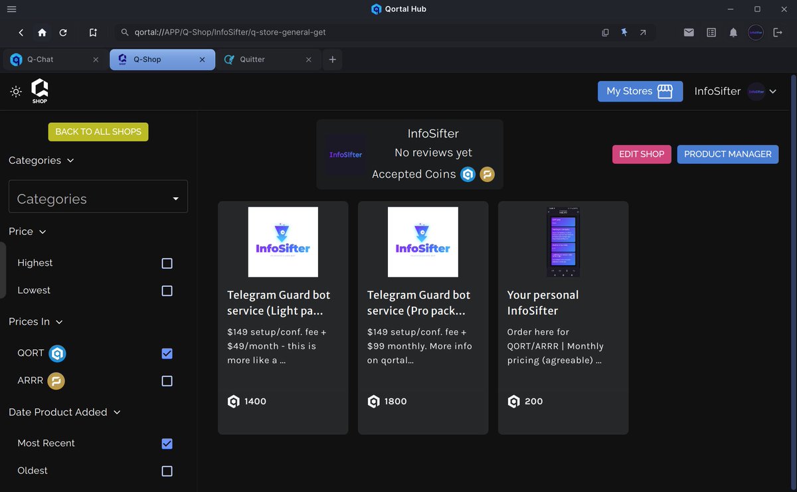Open Telegram Guard bot Pro package thumbnail
797x492 pixels.
click(423, 242)
